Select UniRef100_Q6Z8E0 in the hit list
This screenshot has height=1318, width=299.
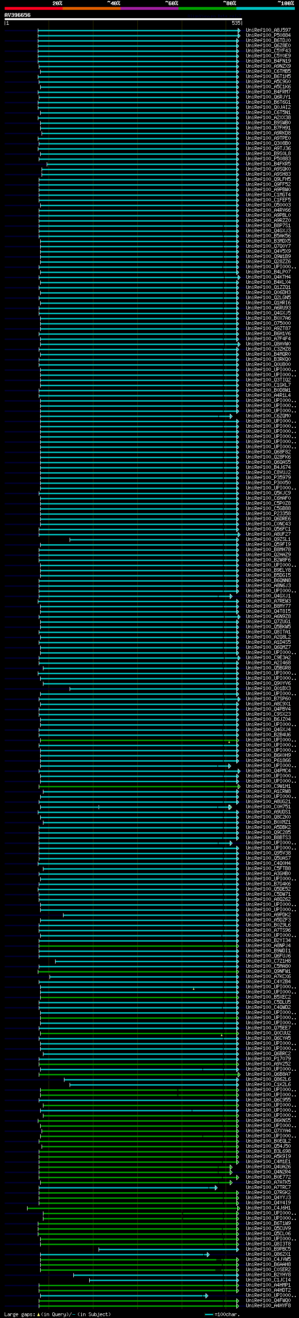(x=268, y=45)
